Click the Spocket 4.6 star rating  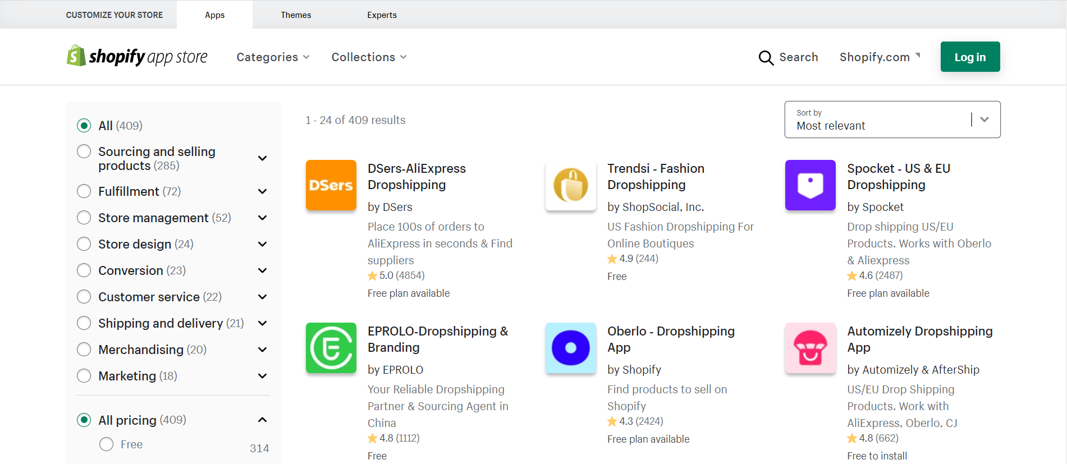point(875,275)
